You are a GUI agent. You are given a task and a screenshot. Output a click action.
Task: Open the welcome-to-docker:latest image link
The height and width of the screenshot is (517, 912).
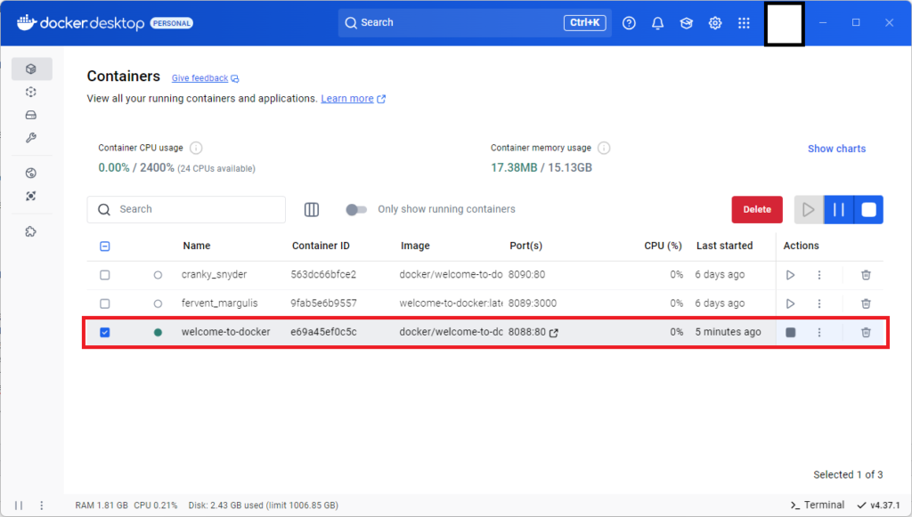451,303
